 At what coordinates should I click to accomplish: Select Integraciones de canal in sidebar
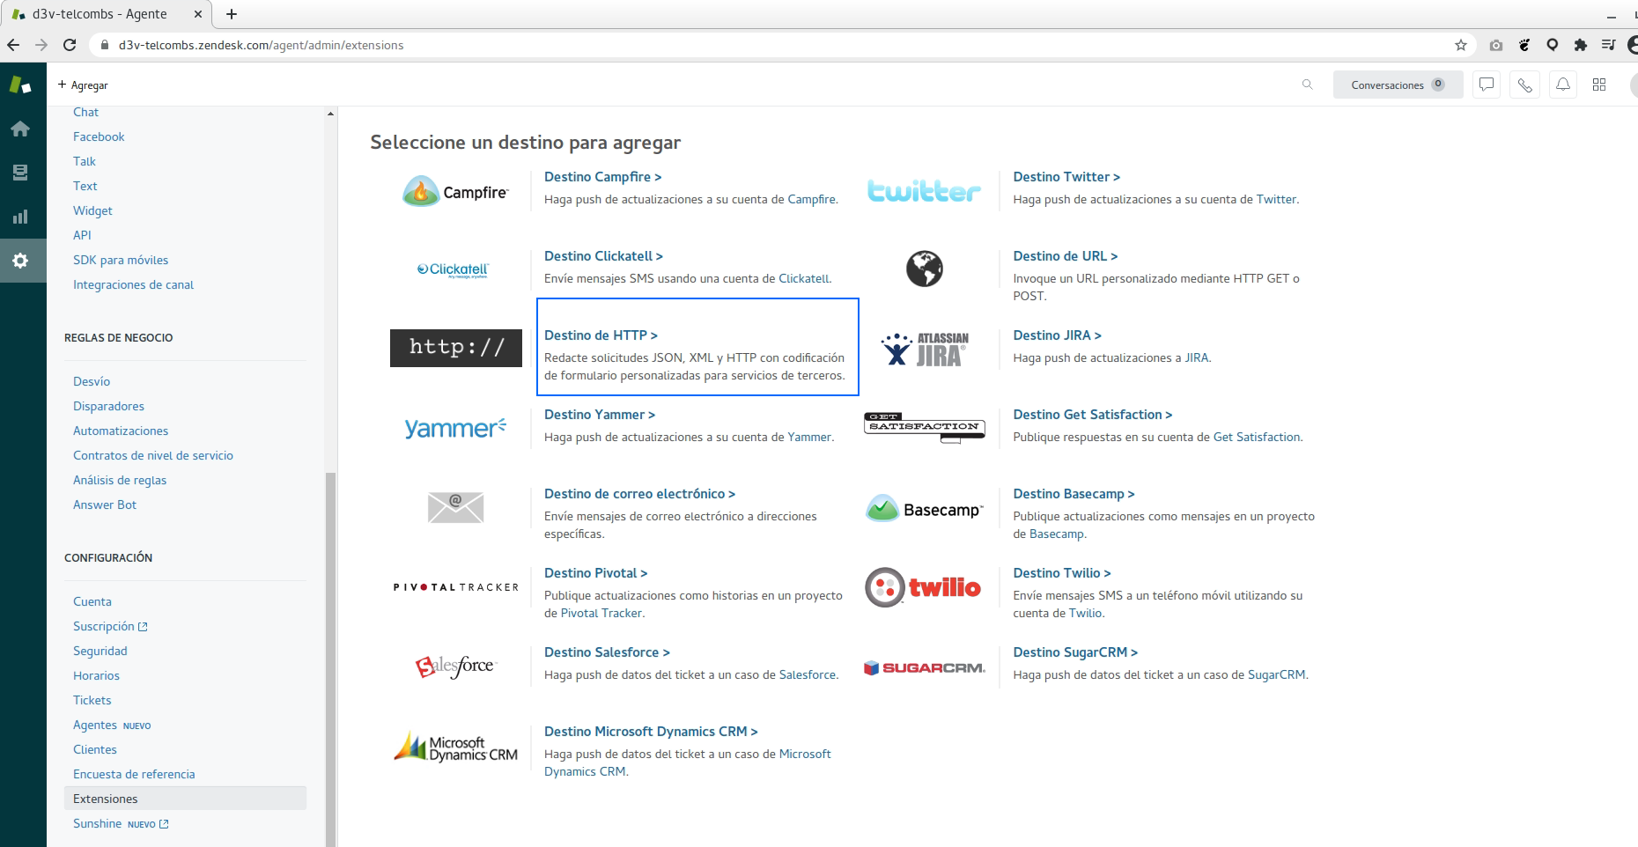pyautogui.click(x=133, y=284)
